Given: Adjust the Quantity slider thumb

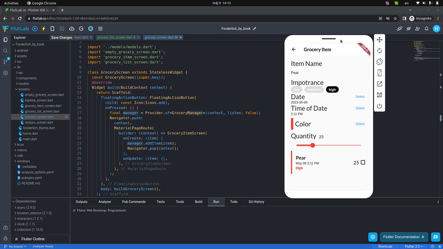Looking at the screenshot, I should pos(313,145).
